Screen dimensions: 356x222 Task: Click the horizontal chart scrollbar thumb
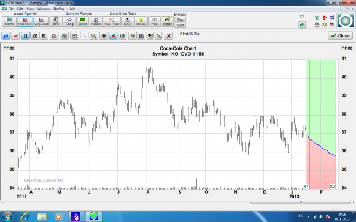(301, 202)
